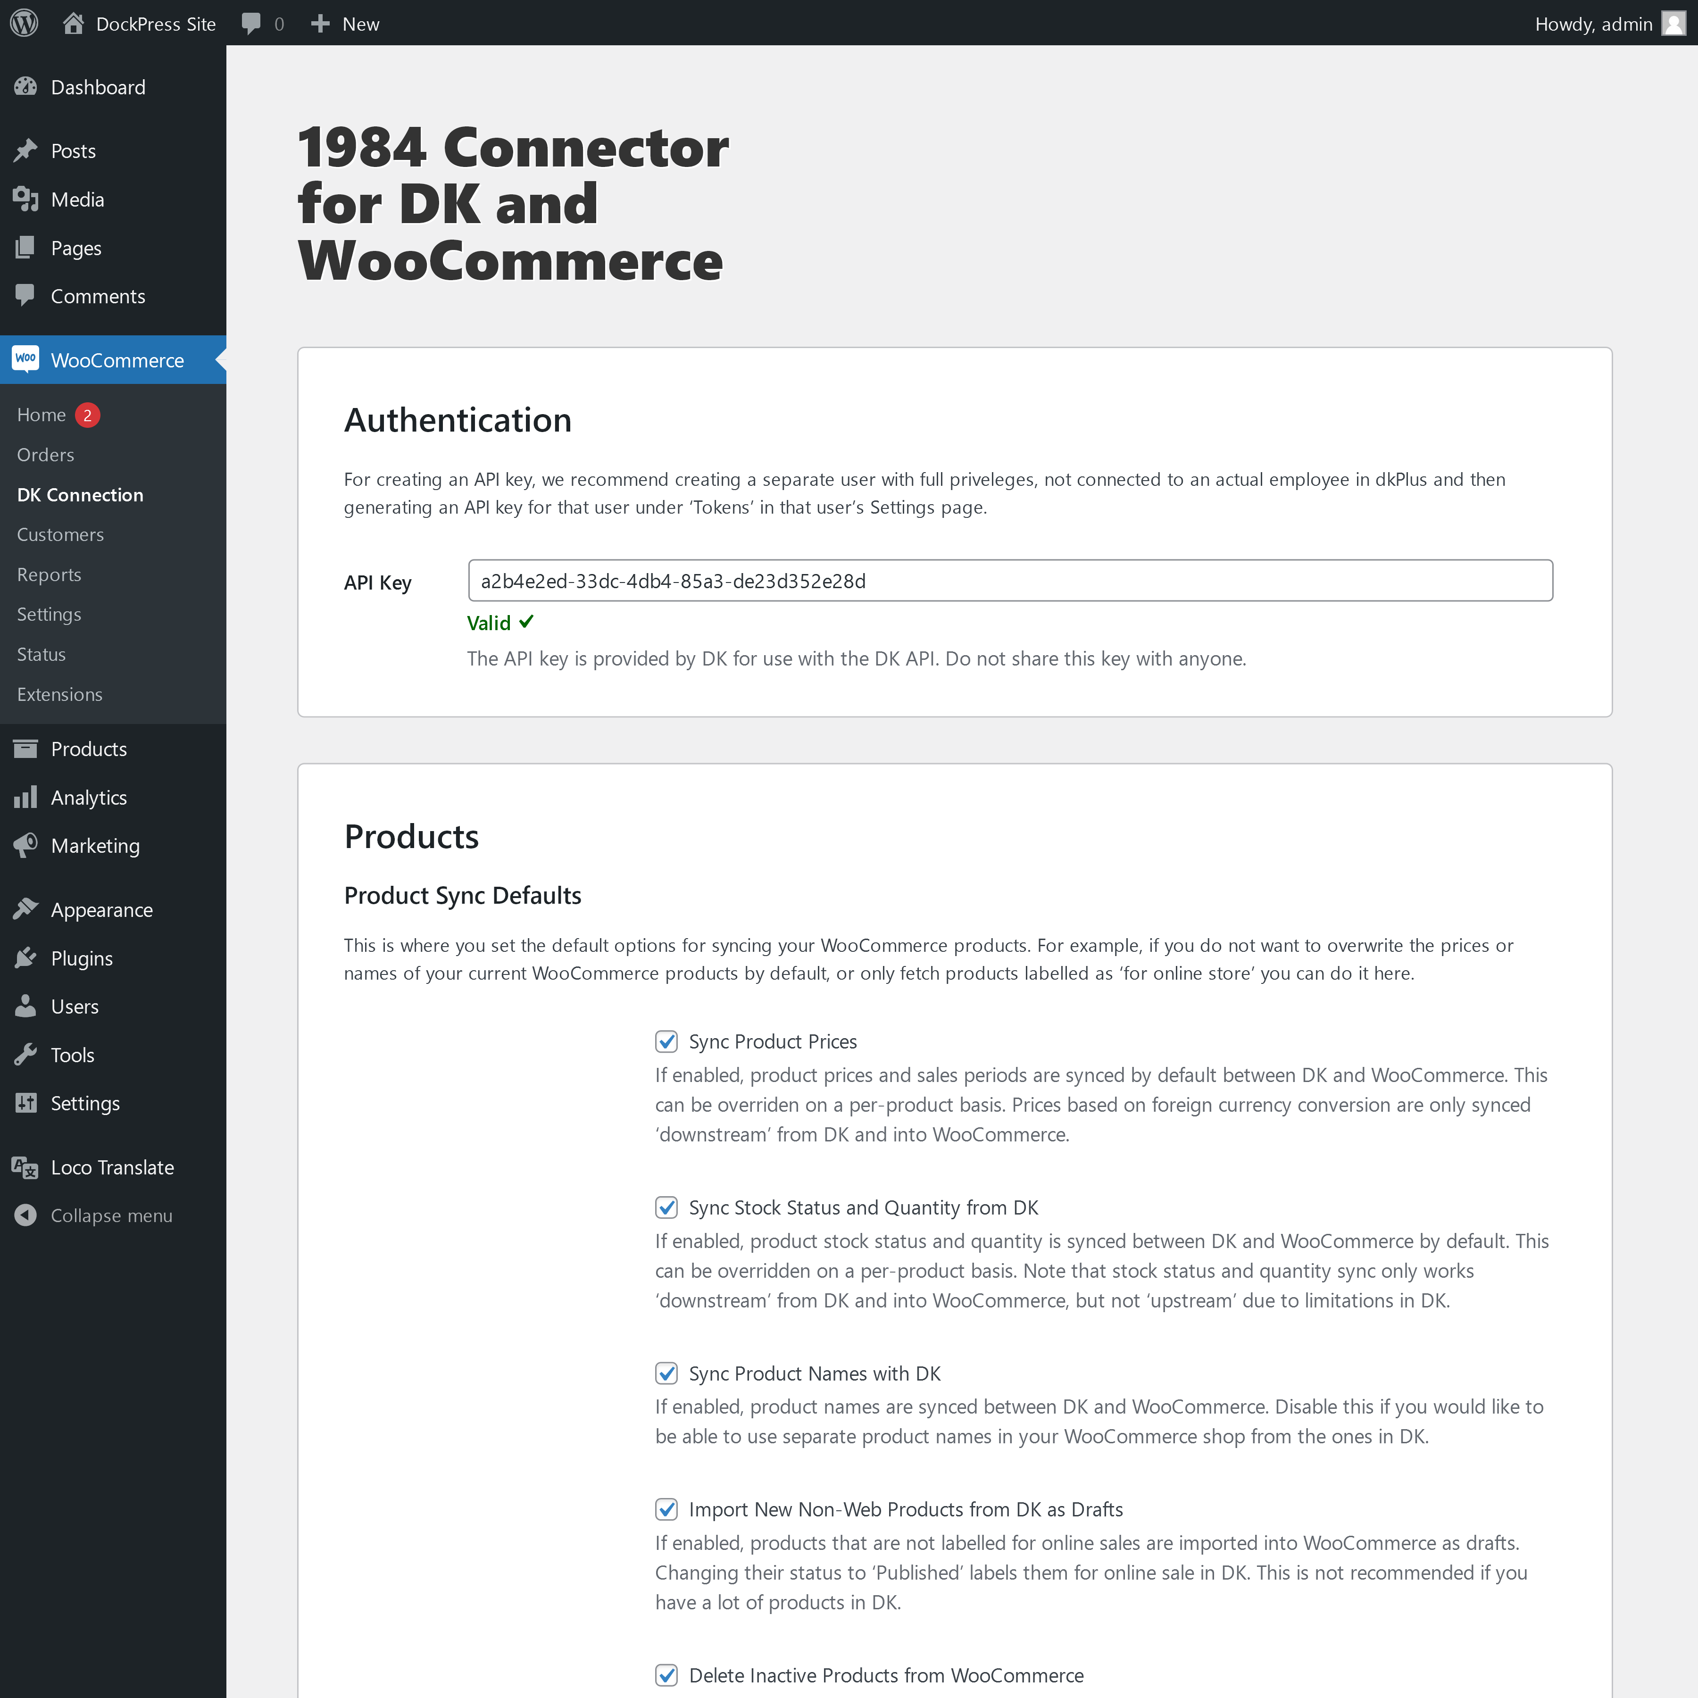
Task: Uncheck Sync Product Prices
Action: (x=666, y=1041)
